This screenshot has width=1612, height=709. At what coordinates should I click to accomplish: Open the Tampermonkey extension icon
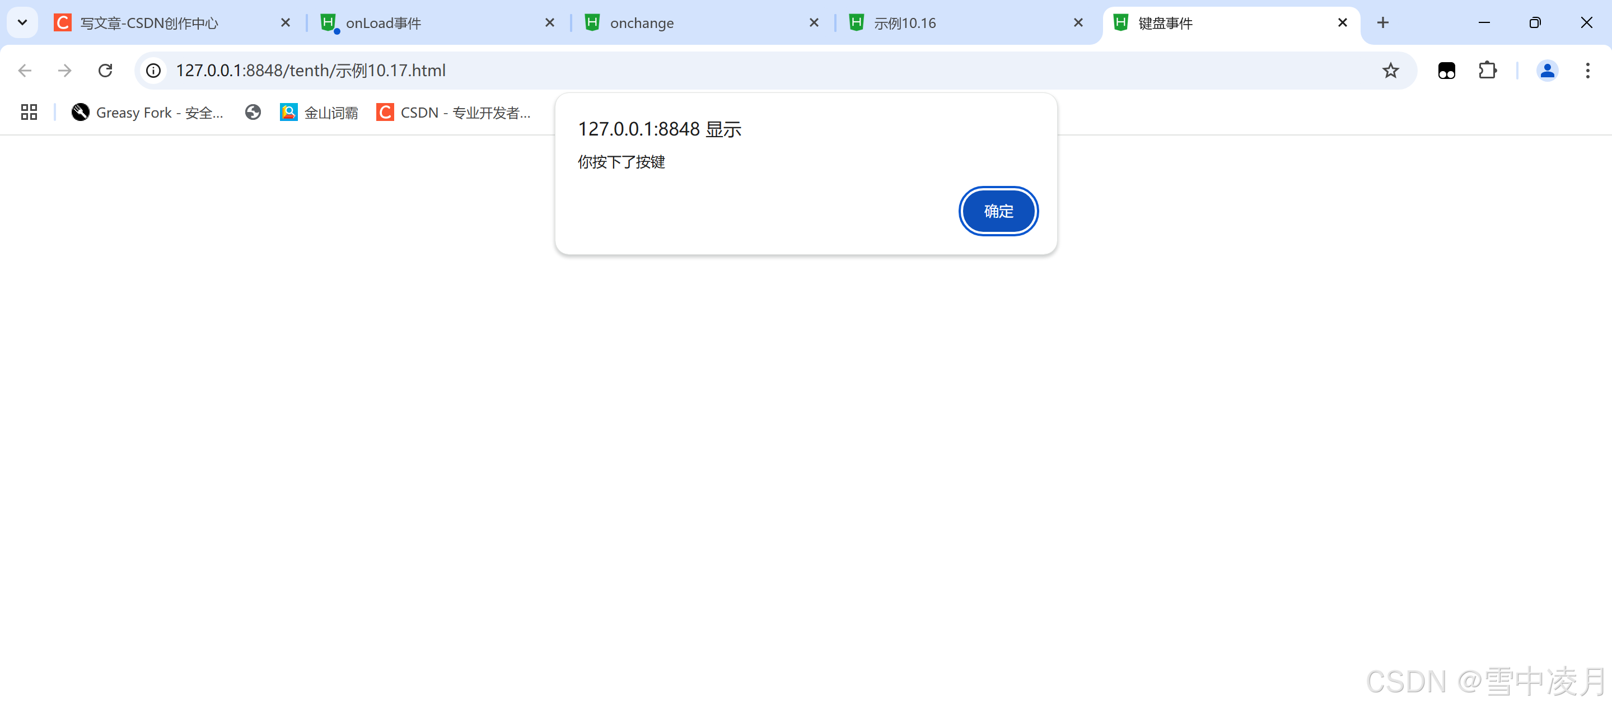tap(1446, 71)
